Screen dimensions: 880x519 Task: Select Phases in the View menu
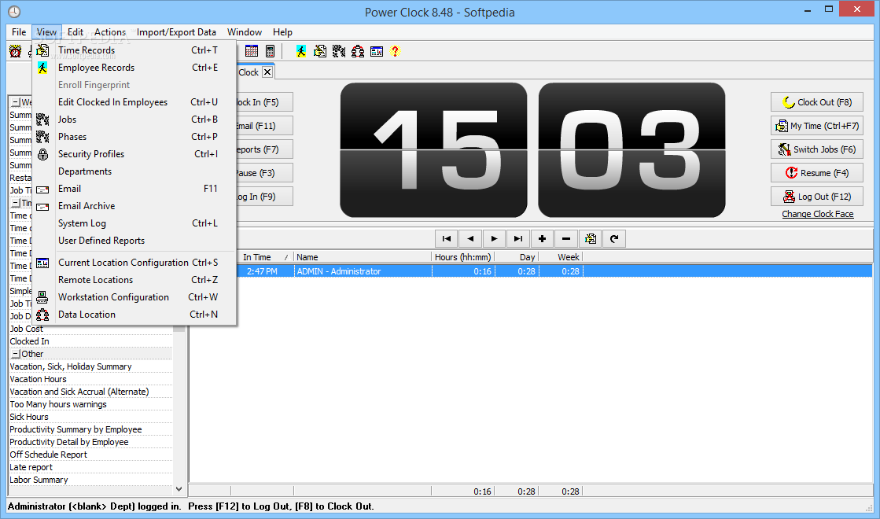(134, 137)
